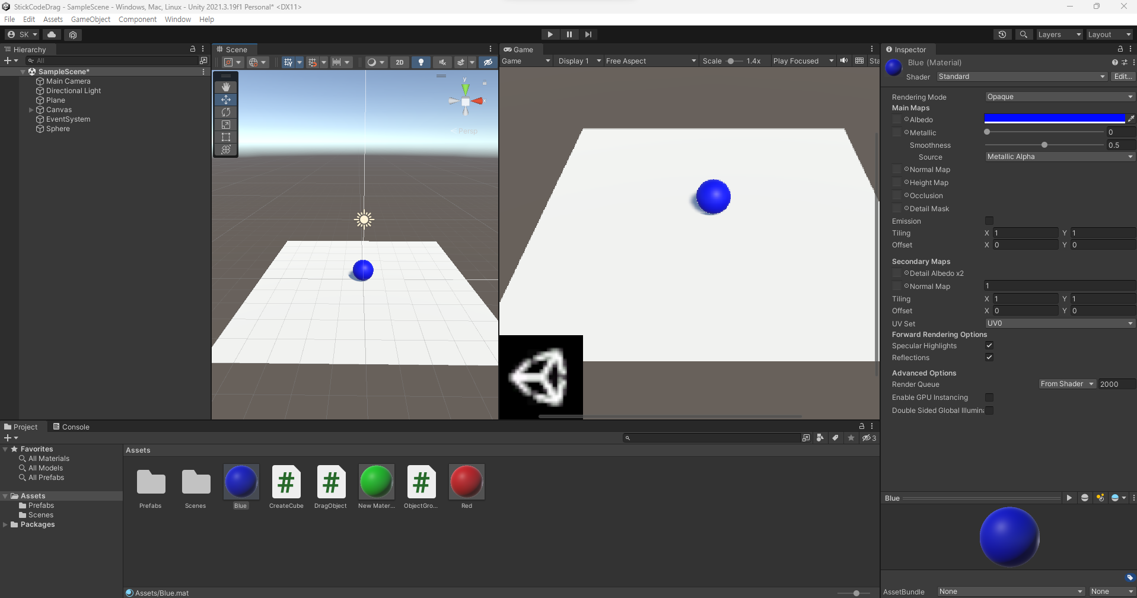Open the SK account button
Viewport: 1137px width, 598px height.
(22, 34)
